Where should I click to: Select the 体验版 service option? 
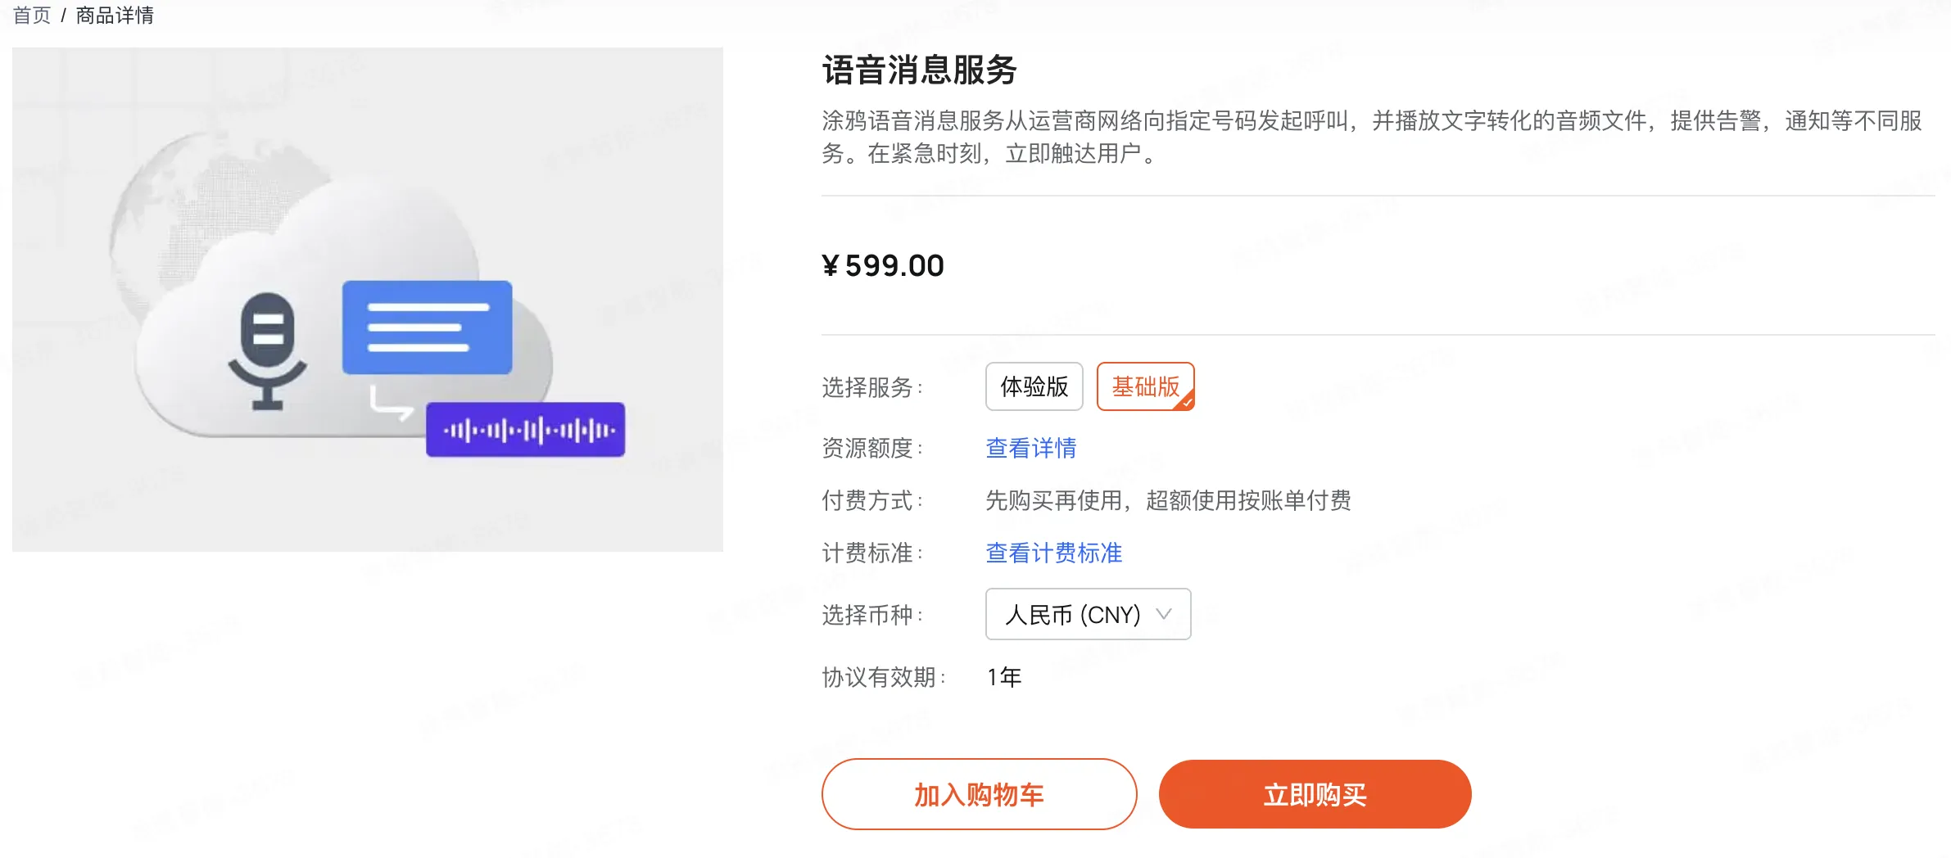(x=1034, y=386)
